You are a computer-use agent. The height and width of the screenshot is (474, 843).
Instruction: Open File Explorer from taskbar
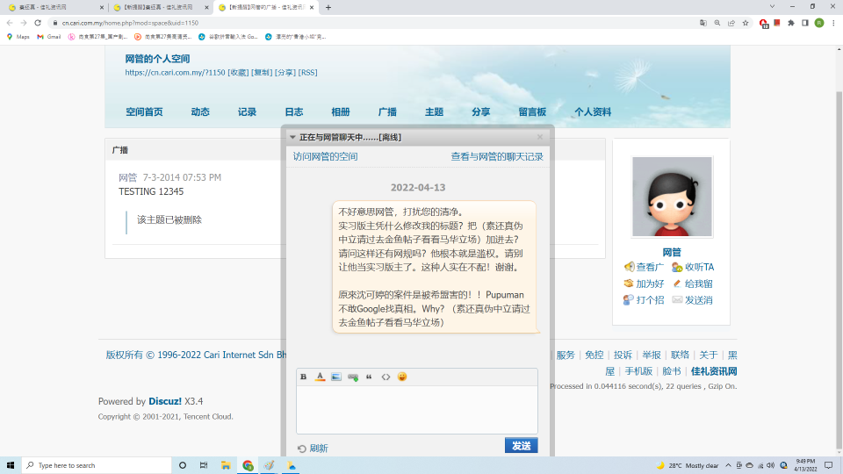(226, 465)
